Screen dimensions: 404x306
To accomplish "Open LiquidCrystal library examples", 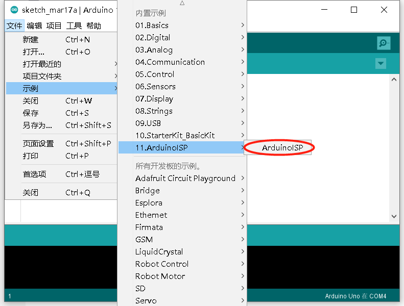I will pyautogui.click(x=182, y=251).
